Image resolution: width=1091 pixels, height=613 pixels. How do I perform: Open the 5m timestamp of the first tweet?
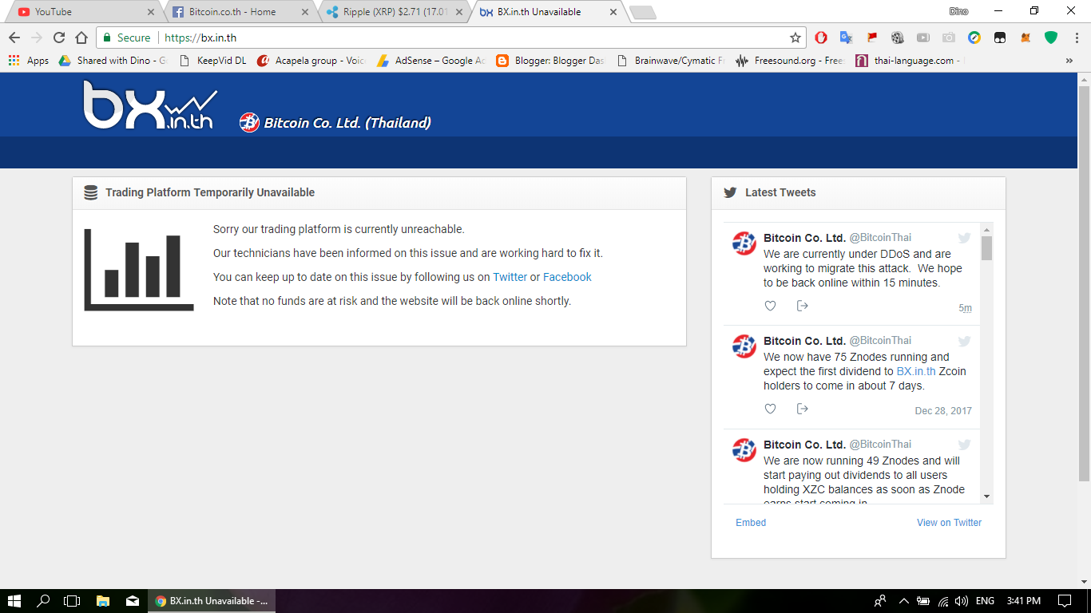(x=965, y=308)
